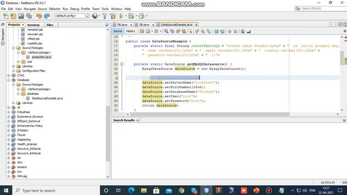Image resolution: width=347 pixels, height=195 pixels.
Task: Open Chrome from taskbar
Action: [181, 190]
